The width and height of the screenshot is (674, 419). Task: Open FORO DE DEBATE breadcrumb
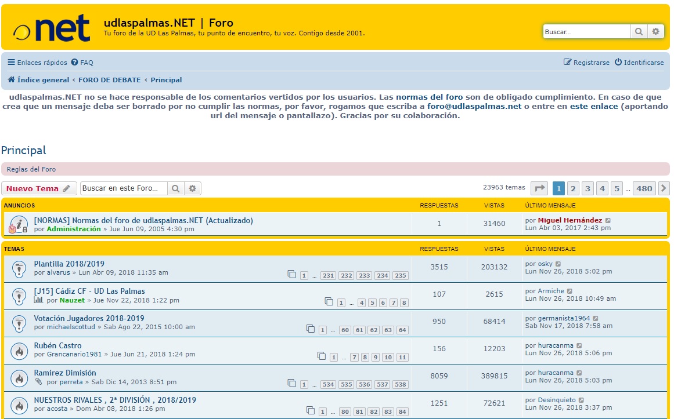tap(110, 80)
